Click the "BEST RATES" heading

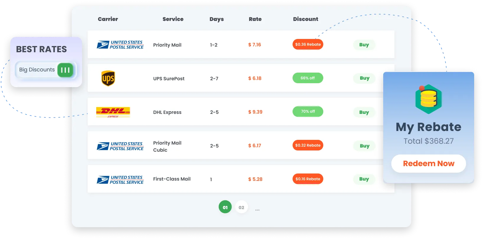[x=42, y=49]
